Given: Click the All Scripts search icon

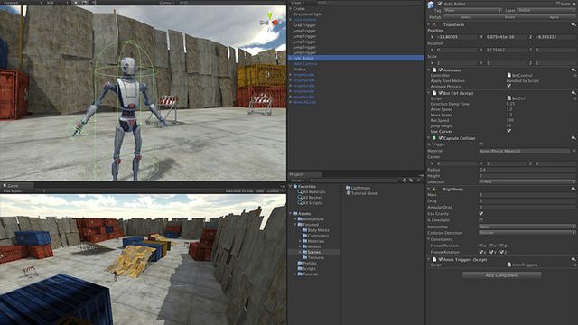Looking at the screenshot, I should pyautogui.click(x=300, y=203).
